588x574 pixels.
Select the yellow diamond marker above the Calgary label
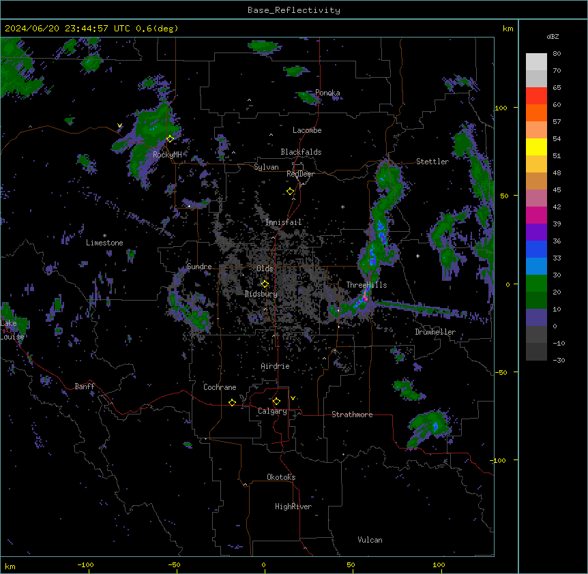[276, 402]
